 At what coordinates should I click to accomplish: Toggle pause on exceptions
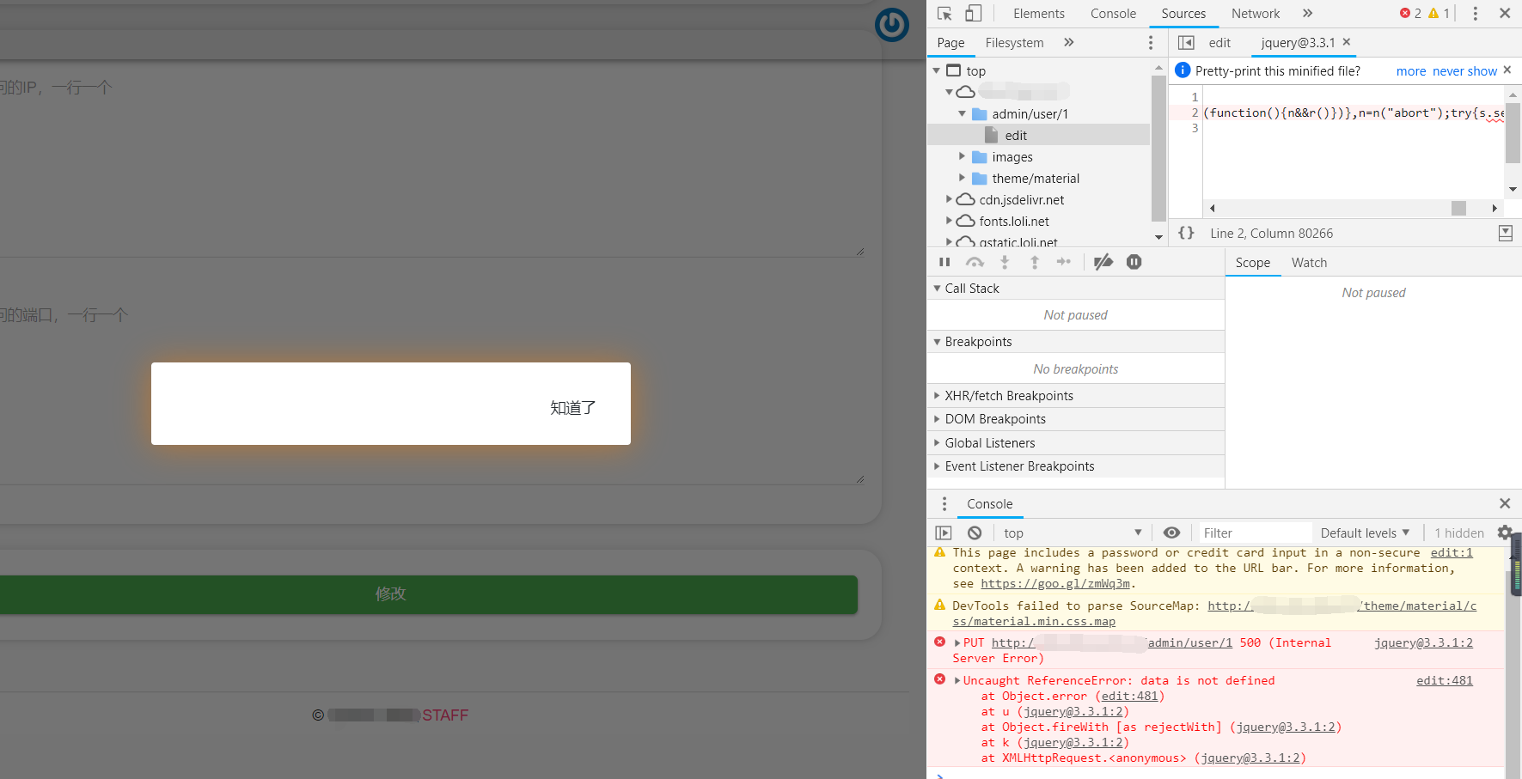pyautogui.click(x=1134, y=262)
